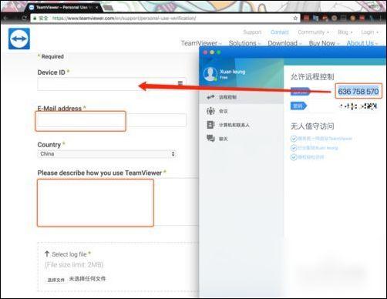The width and height of the screenshot is (387, 299).
Task: Open the TeamViewer main navigation menu
Action: [201, 43]
